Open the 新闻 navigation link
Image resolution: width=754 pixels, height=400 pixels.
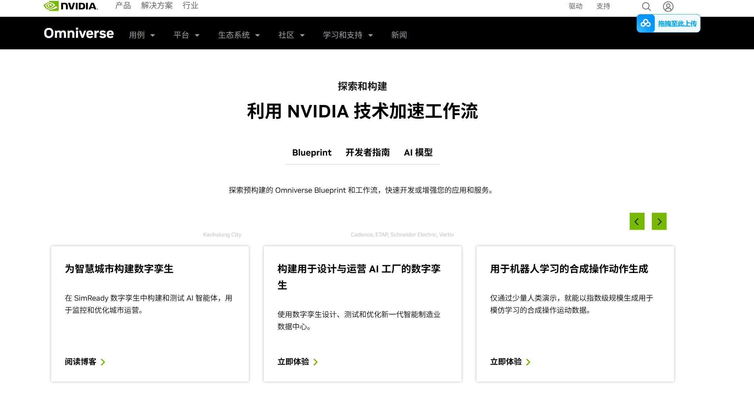[399, 35]
